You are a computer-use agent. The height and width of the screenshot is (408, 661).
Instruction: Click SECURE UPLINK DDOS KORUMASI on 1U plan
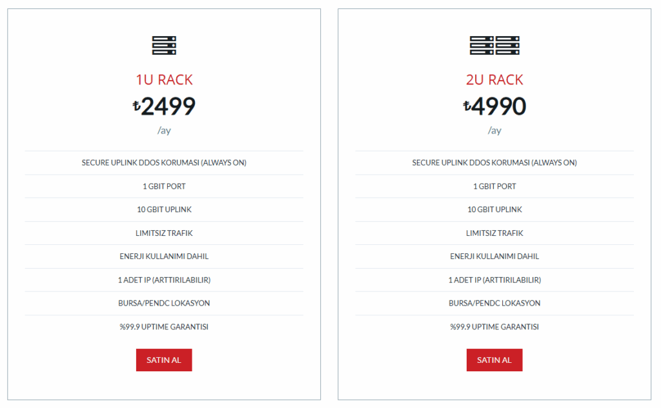(163, 162)
